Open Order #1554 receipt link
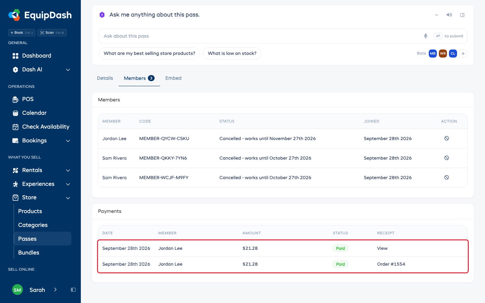 [x=391, y=264]
